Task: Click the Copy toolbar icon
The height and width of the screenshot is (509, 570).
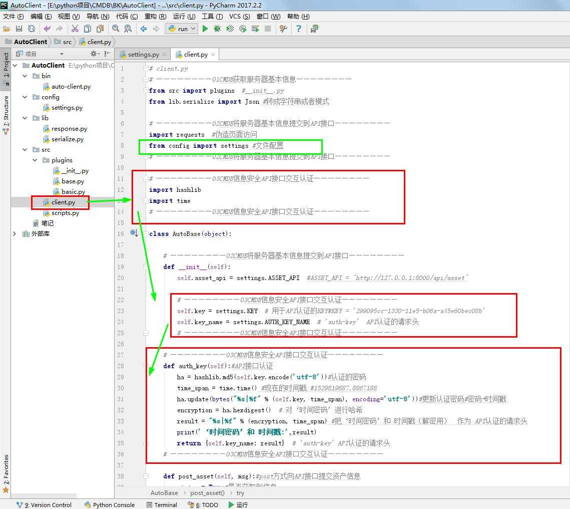Action: pyautogui.click(x=87, y=29)
